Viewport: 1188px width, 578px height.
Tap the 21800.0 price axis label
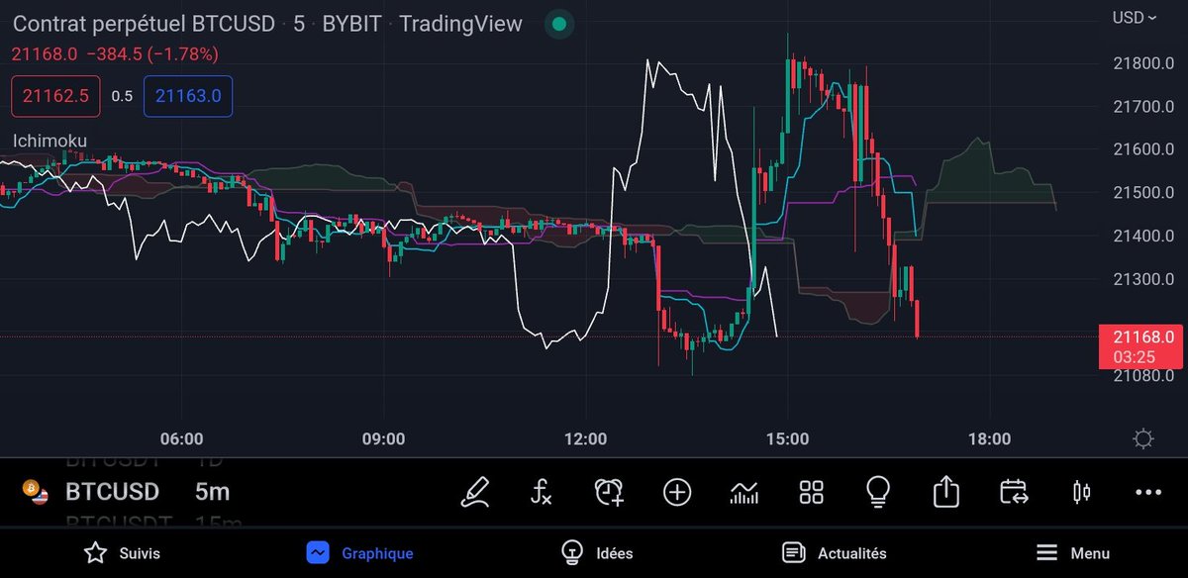point(1141,63)
